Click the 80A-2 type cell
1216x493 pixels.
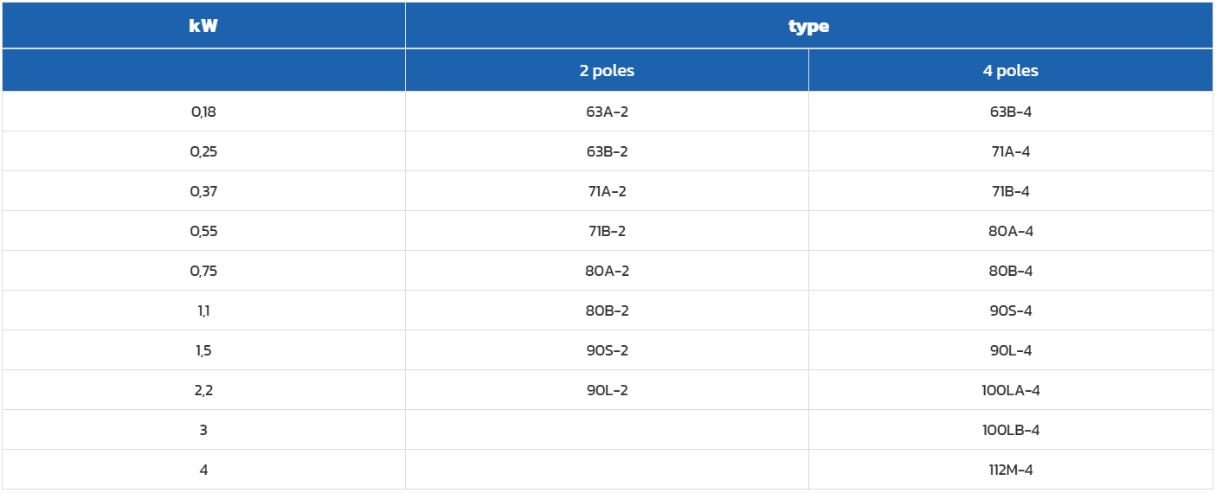[x=607, y=271]
